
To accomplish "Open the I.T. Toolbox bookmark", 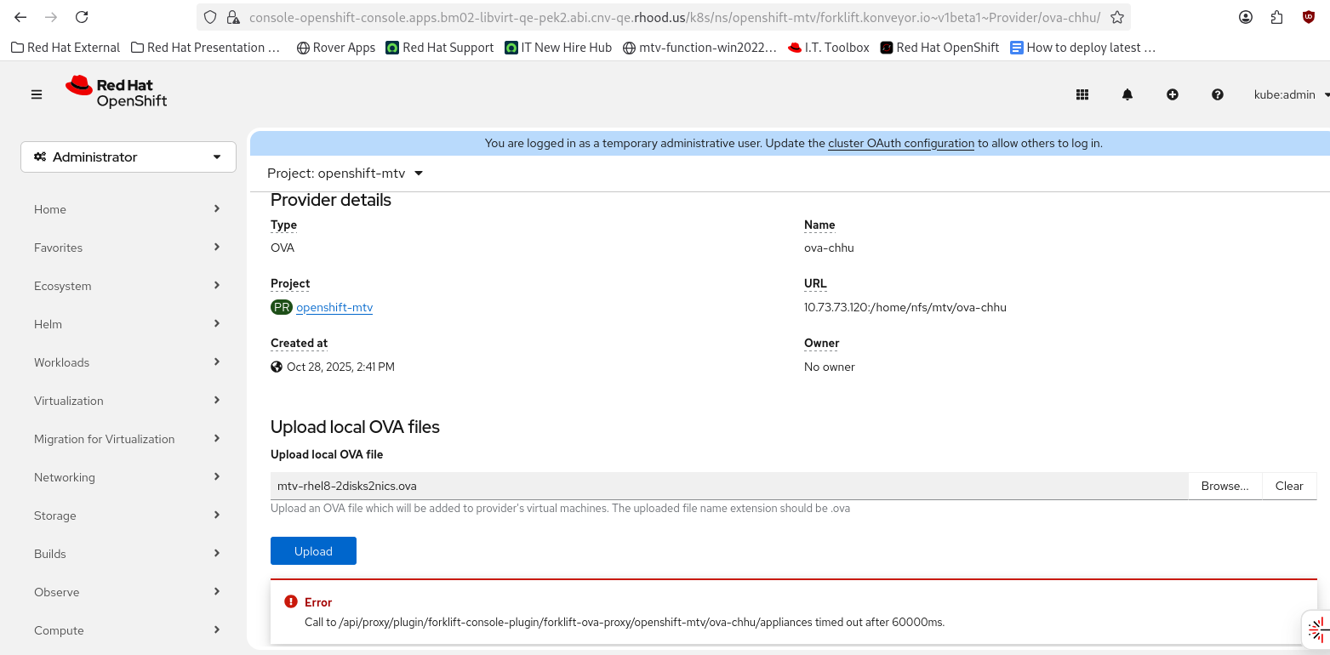I will tap(828, 48).
